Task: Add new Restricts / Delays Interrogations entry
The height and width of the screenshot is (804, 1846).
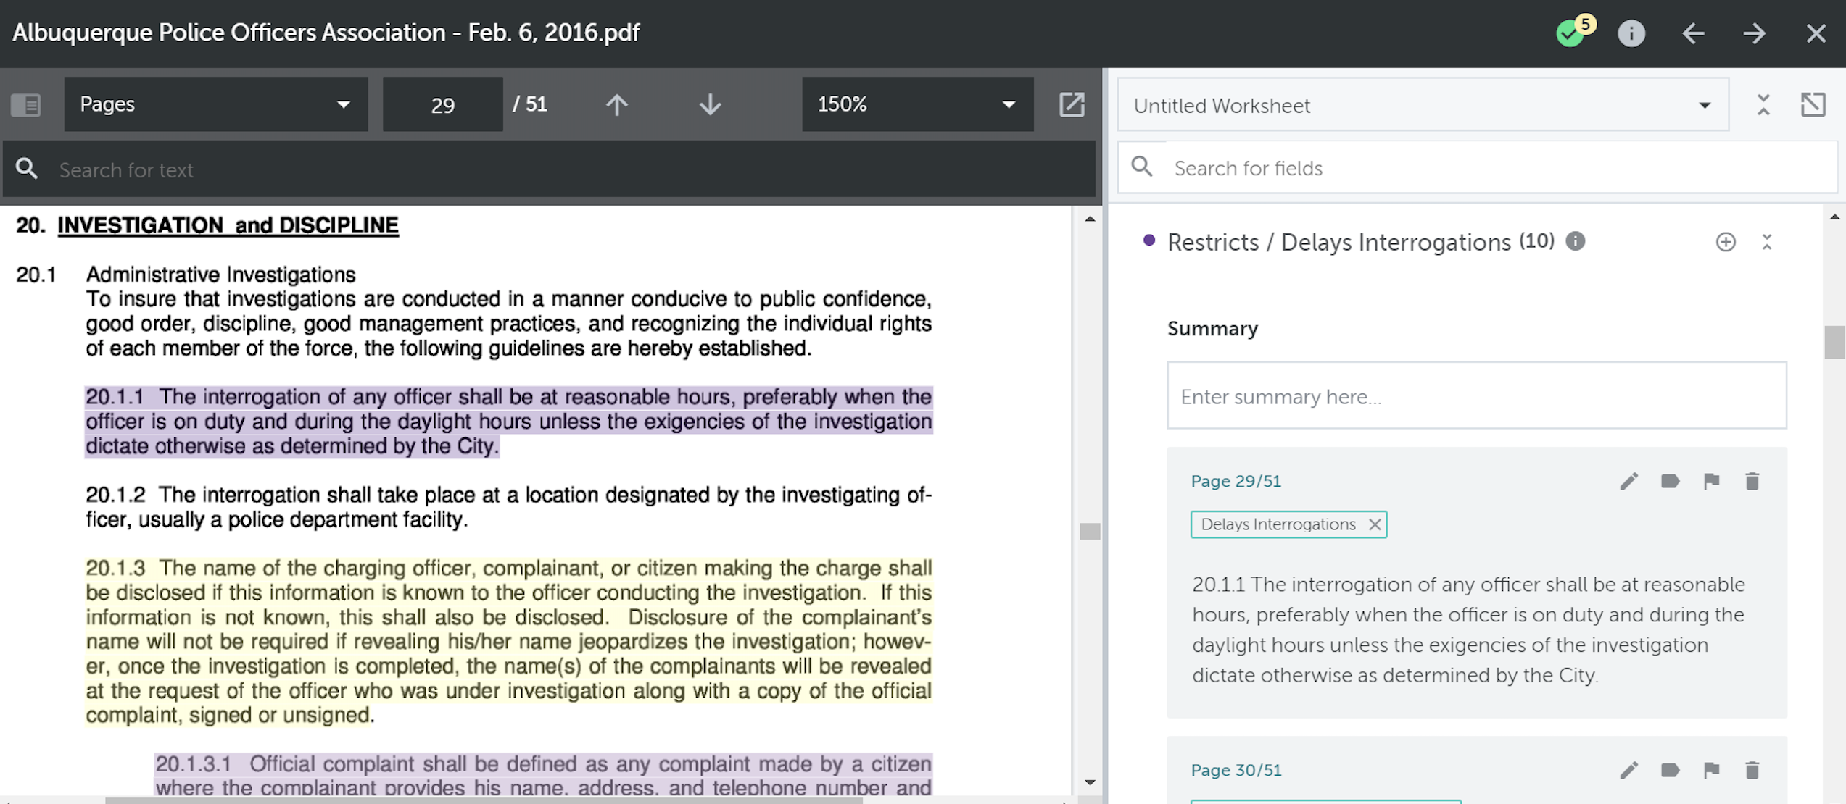Action: pos(1726,242)
